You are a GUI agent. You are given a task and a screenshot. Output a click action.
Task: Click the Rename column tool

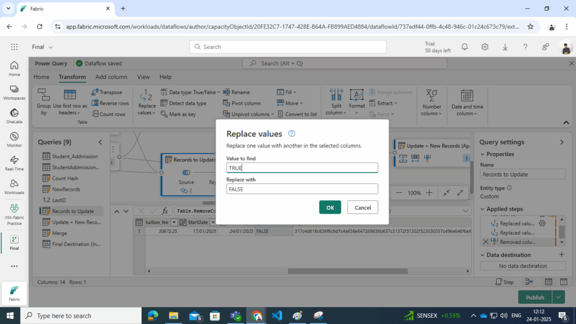coord(236,92)
